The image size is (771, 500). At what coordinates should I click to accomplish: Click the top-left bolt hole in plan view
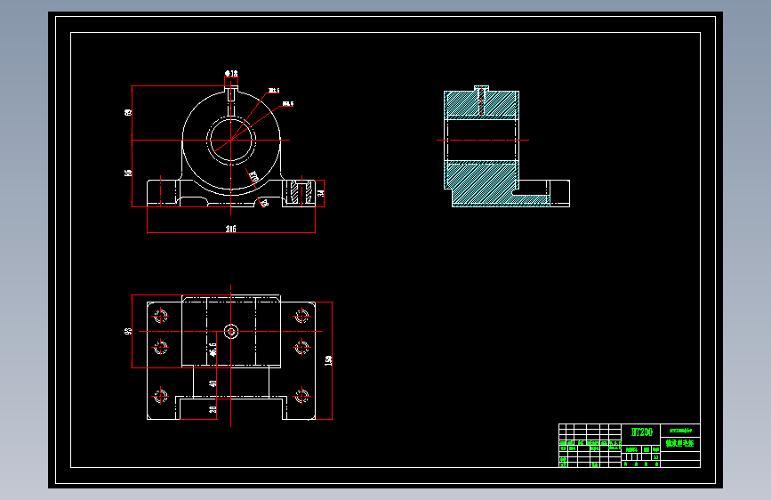pos(160,316)
